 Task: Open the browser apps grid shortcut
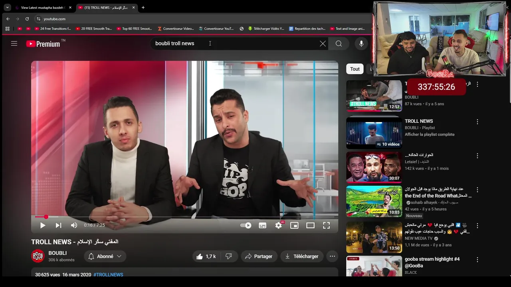coord(7,29)
